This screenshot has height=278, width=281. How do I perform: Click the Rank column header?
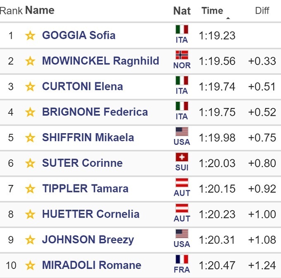click(11, 11)
